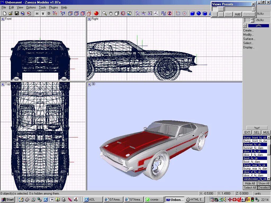Expand the Modify... command group
This screenshot has height=203, width=271.
(248, 35)
